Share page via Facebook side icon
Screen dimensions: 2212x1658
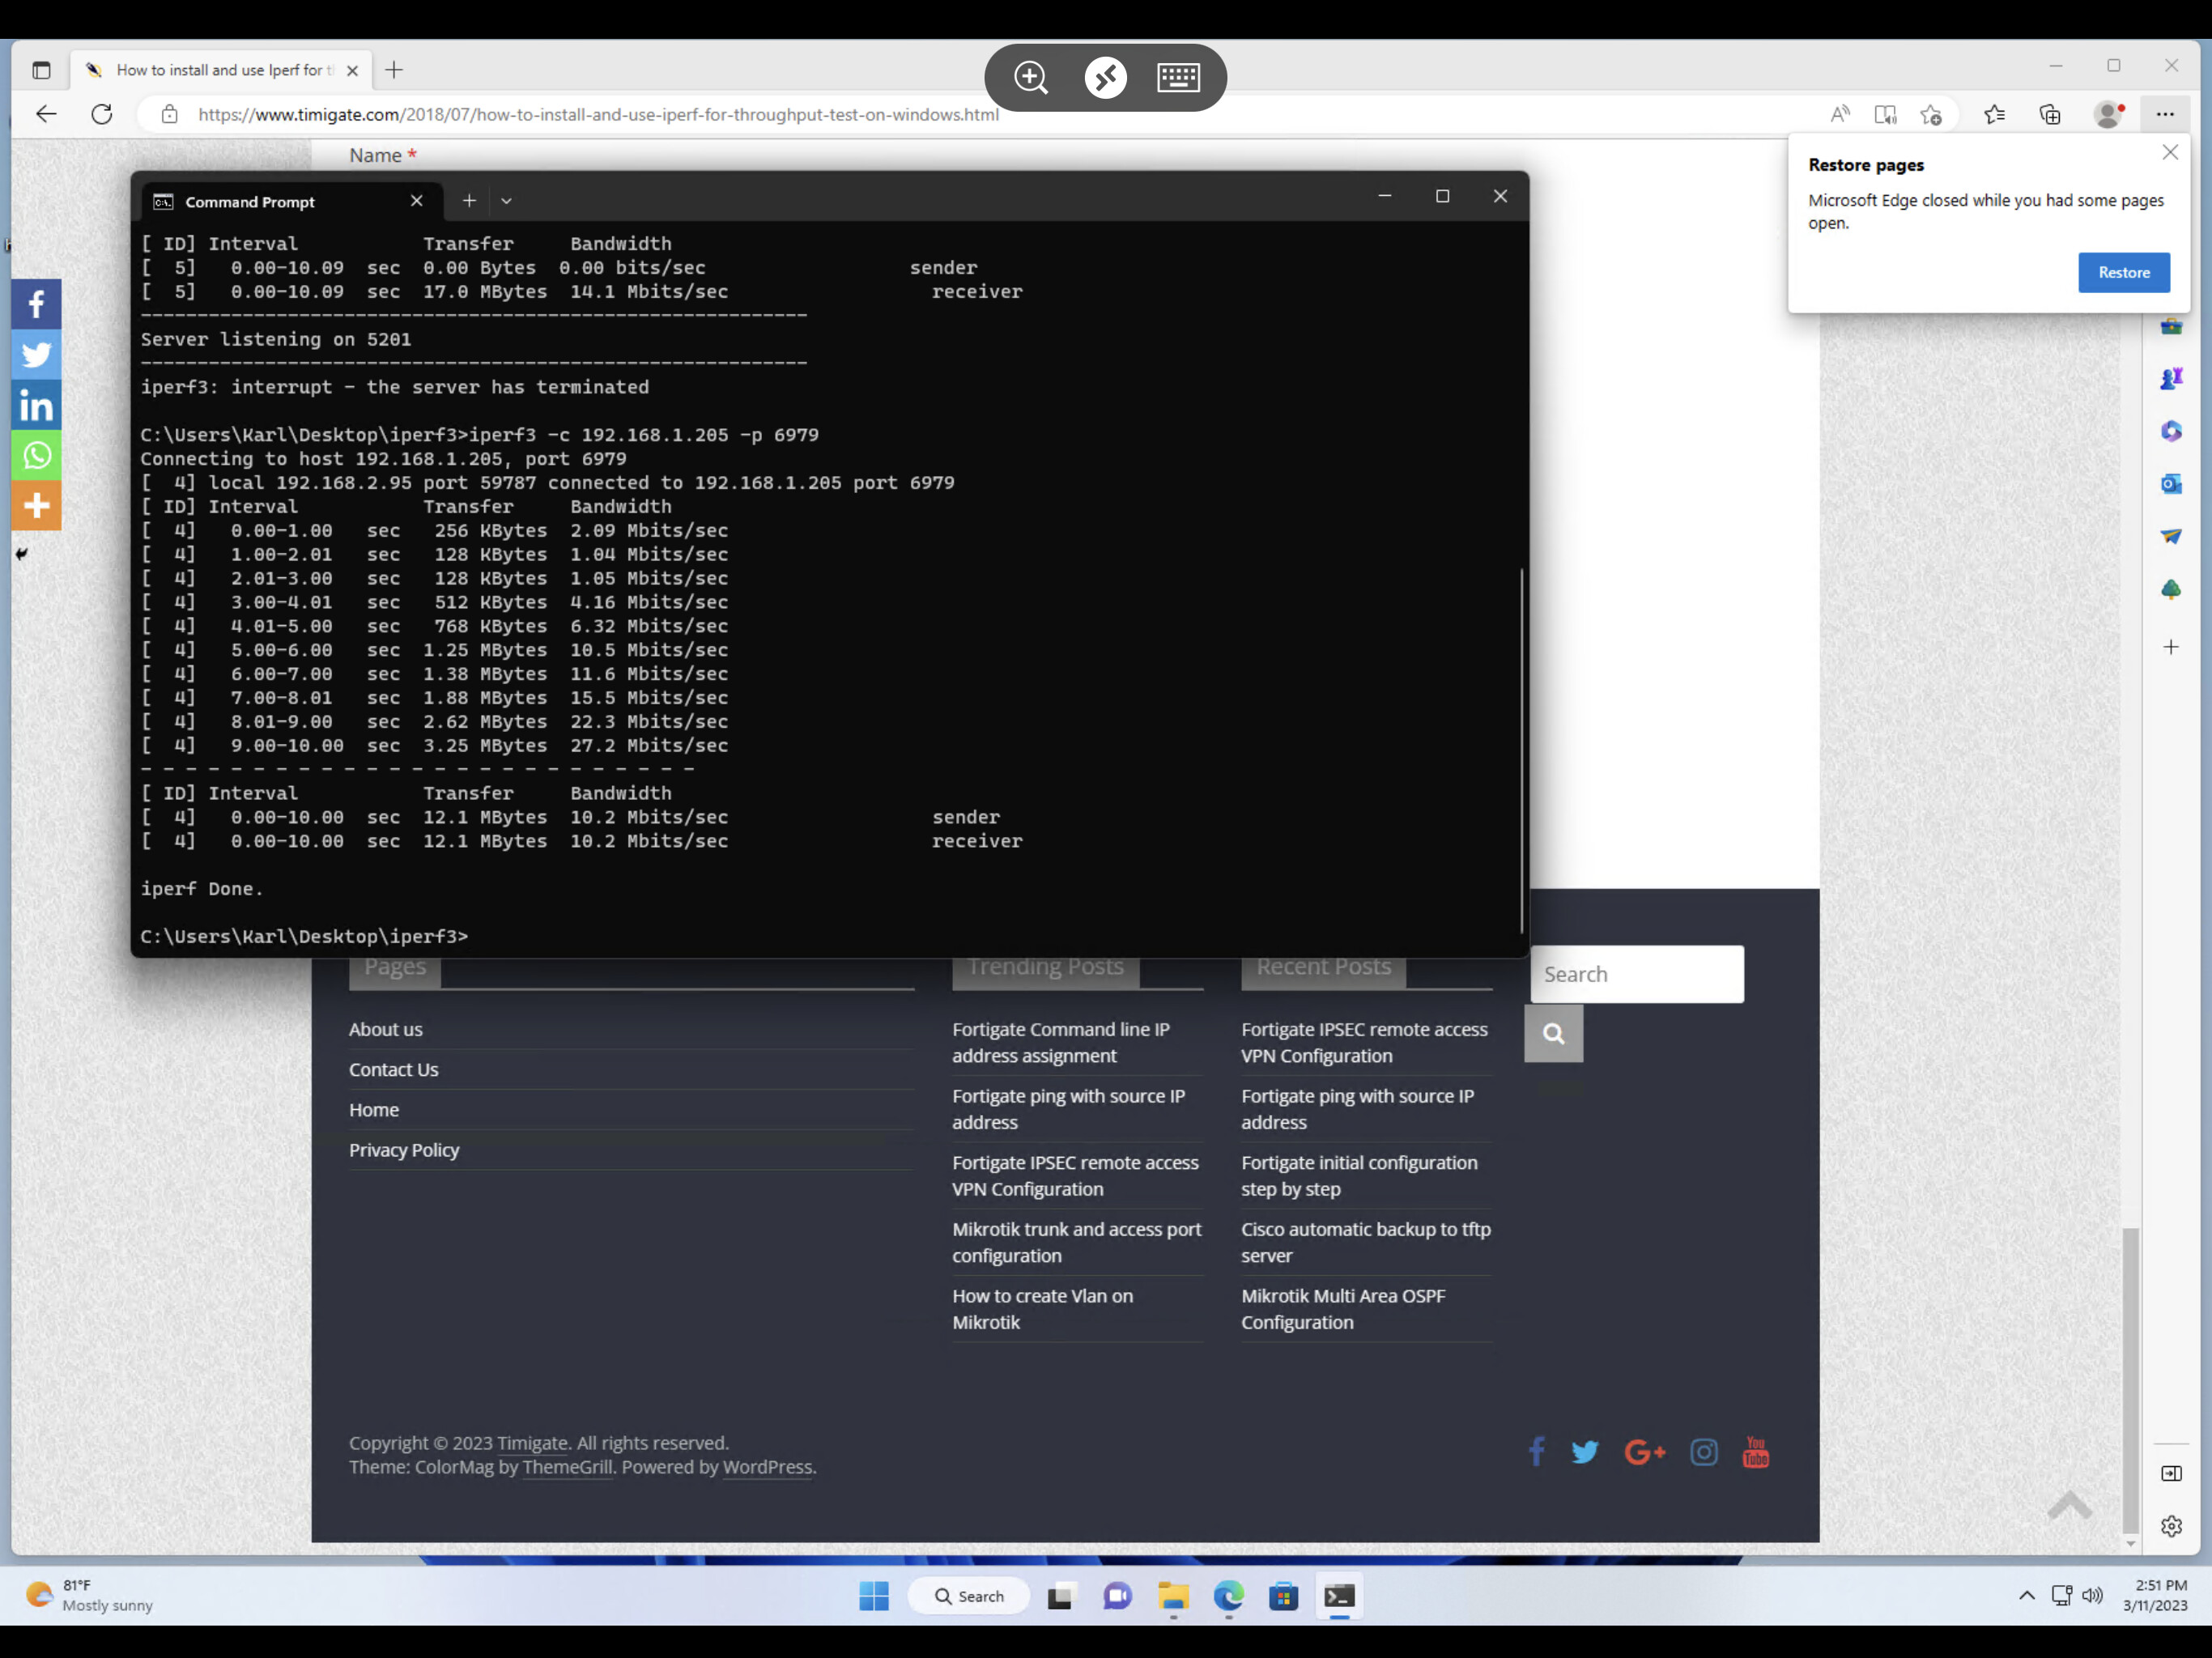36,304
